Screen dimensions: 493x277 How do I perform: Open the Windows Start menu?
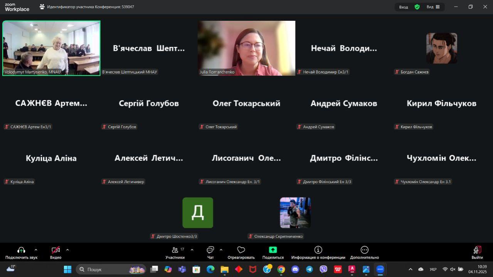[67, 269]
